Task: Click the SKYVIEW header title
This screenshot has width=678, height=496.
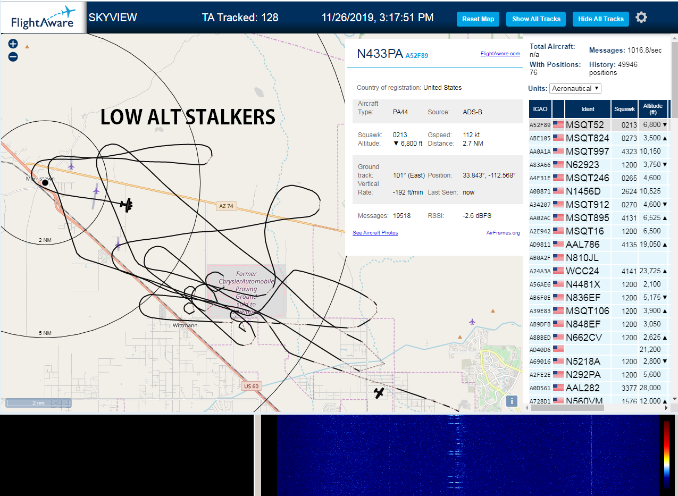Action: pyautogui.click(x=113, y=18)
